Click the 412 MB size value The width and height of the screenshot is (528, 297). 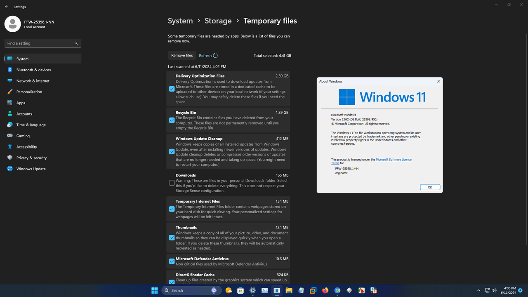pyautogui.click(x=282, y=139)
